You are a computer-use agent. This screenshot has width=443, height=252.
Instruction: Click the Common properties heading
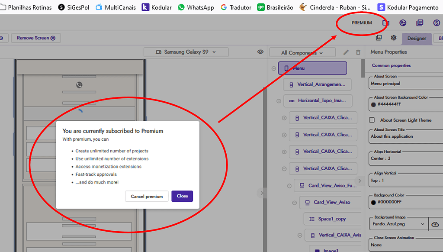(391, 65)
